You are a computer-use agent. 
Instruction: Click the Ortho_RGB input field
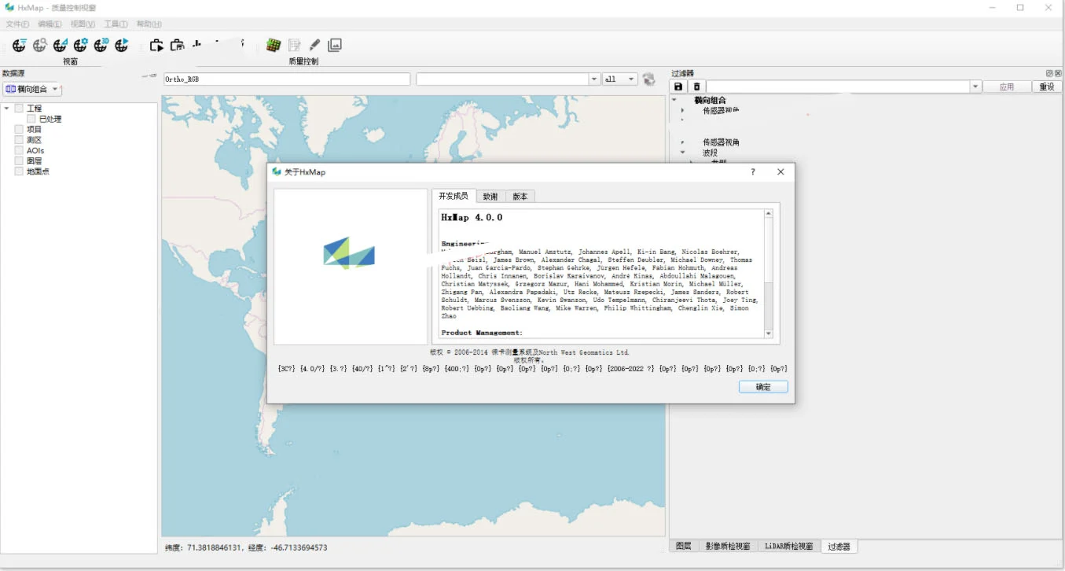[x=287, y=79]
